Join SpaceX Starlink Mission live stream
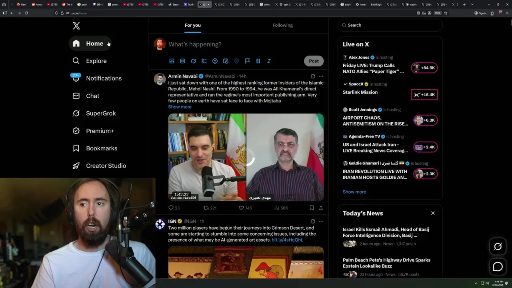Screen dimensions: 512x288 coord(424,95)
